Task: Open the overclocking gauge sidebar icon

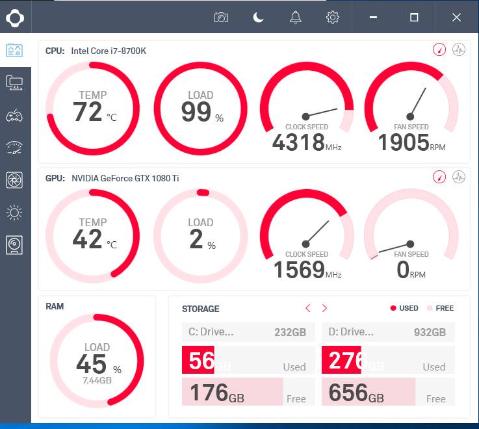Action: tap(14, 148)
